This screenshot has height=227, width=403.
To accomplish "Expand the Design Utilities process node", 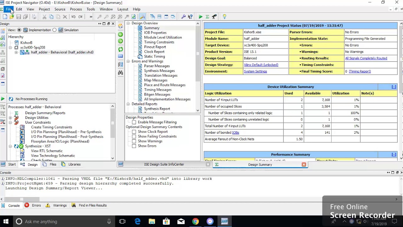I will (x=10, y=118).
